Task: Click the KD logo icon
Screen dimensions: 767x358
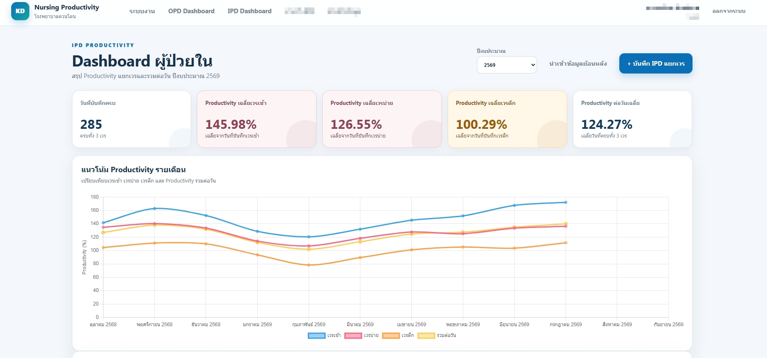Action: pyautogui.click(x=20, y=11)
